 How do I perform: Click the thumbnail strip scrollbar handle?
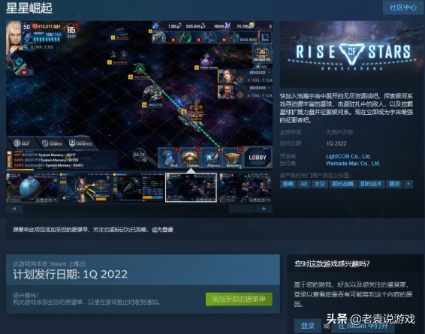(242, 209)
